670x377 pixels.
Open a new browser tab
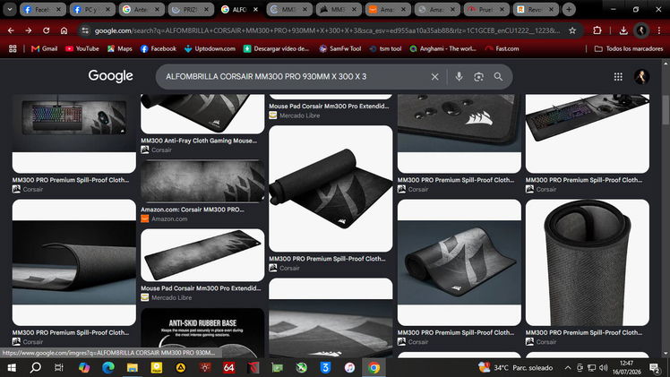coord(569,9)
